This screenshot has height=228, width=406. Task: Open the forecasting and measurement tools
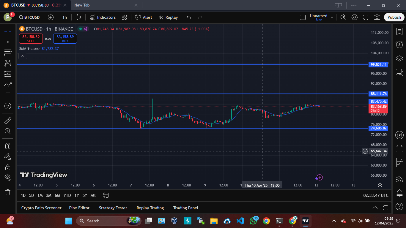8,74
